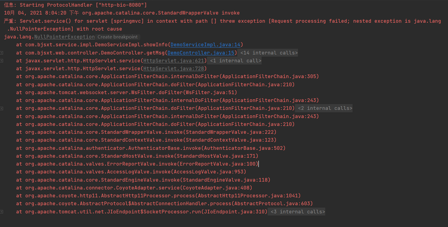Toggle gutter fold icon beside JIoEndpoint SocketProcessor line

(2, 212)
